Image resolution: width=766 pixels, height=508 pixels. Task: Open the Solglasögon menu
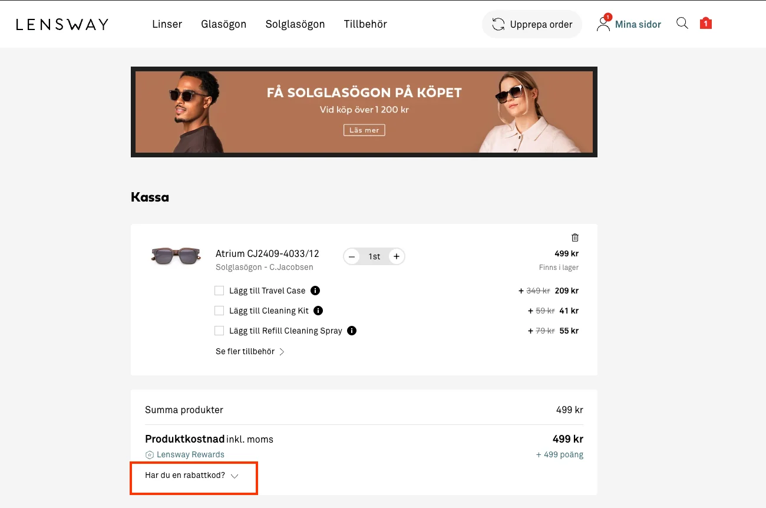point(295,24)
